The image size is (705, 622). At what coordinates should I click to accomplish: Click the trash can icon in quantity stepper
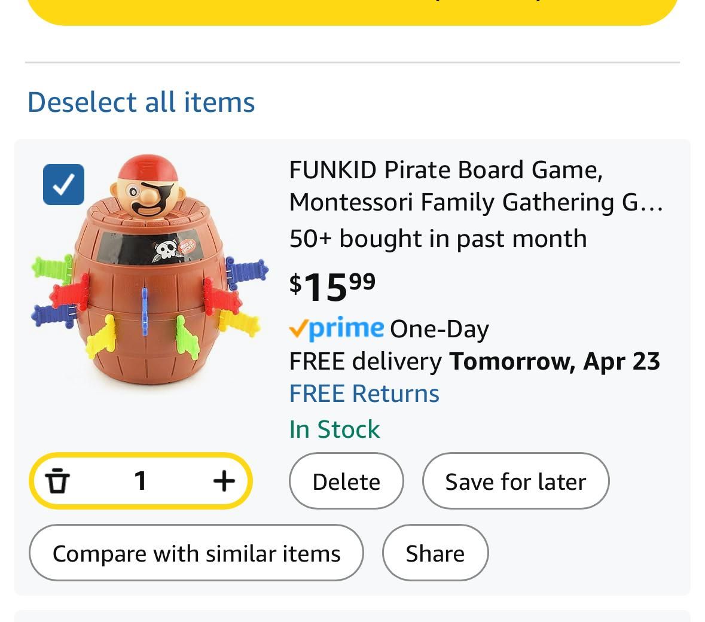click(57, 481)
